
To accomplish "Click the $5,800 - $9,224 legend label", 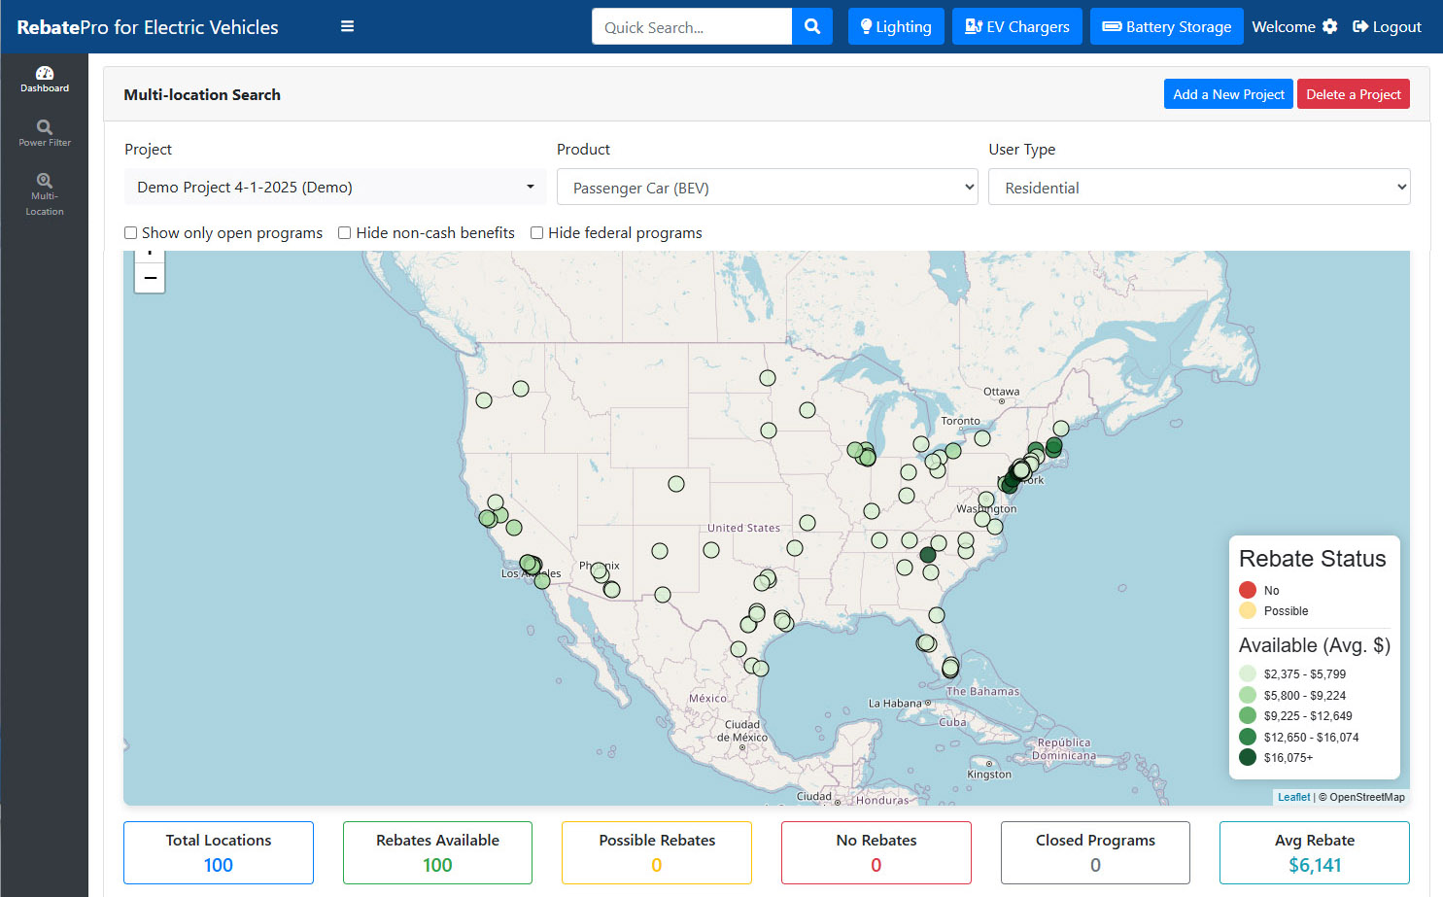I will tap(1305, 696).
